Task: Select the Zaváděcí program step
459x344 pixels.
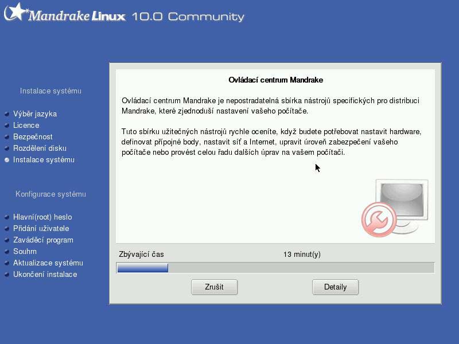Action: pyautogui.click(x=43, y=240)
